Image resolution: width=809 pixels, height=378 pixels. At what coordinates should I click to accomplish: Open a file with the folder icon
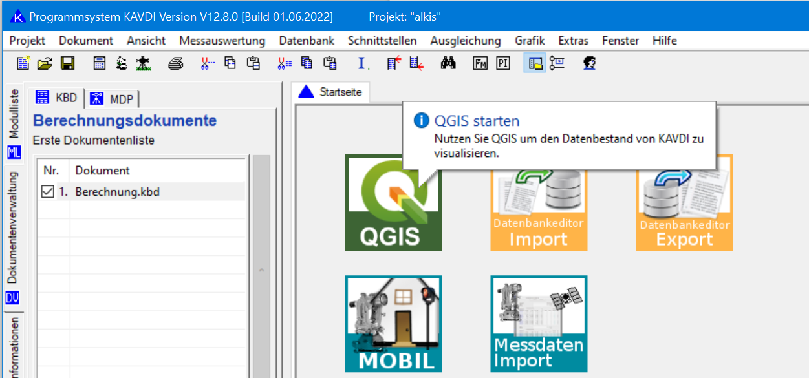click(x=45, y=63)
